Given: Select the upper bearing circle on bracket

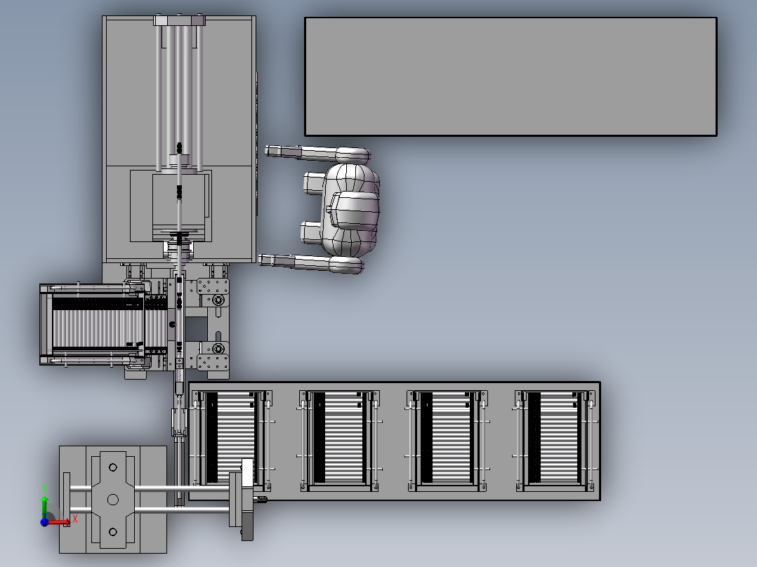Looking at the screenshot, I should [x=218, y=300].
